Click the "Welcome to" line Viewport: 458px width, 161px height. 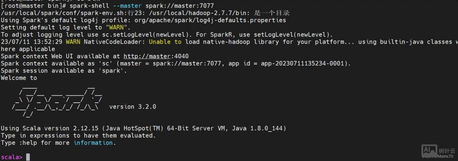point(19,78)
